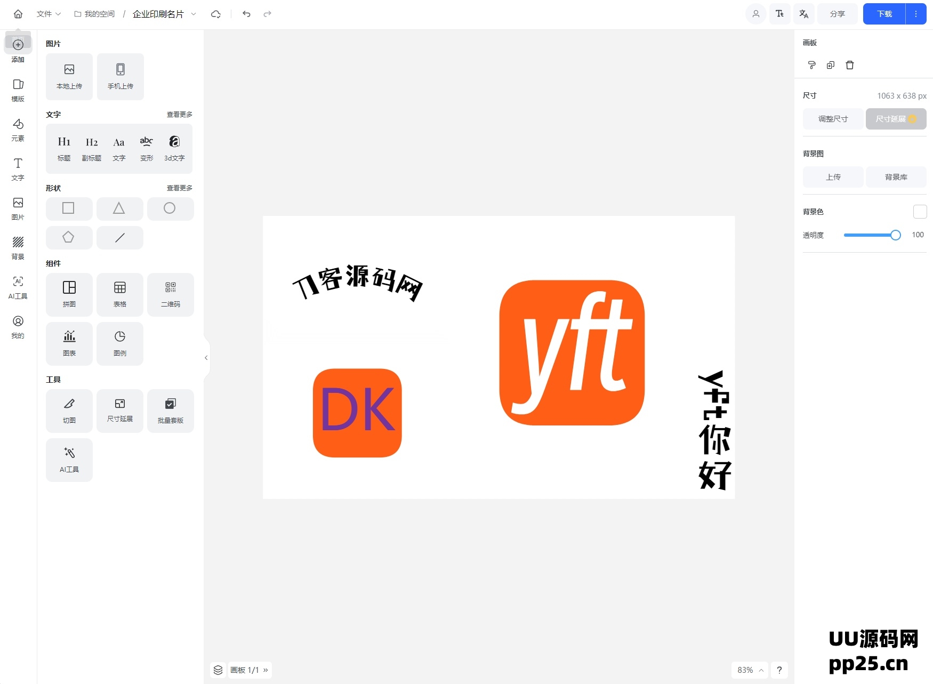Screen dimensions: 933x684
Task: Open the 背景 sidebar panel
Action: 18,248
